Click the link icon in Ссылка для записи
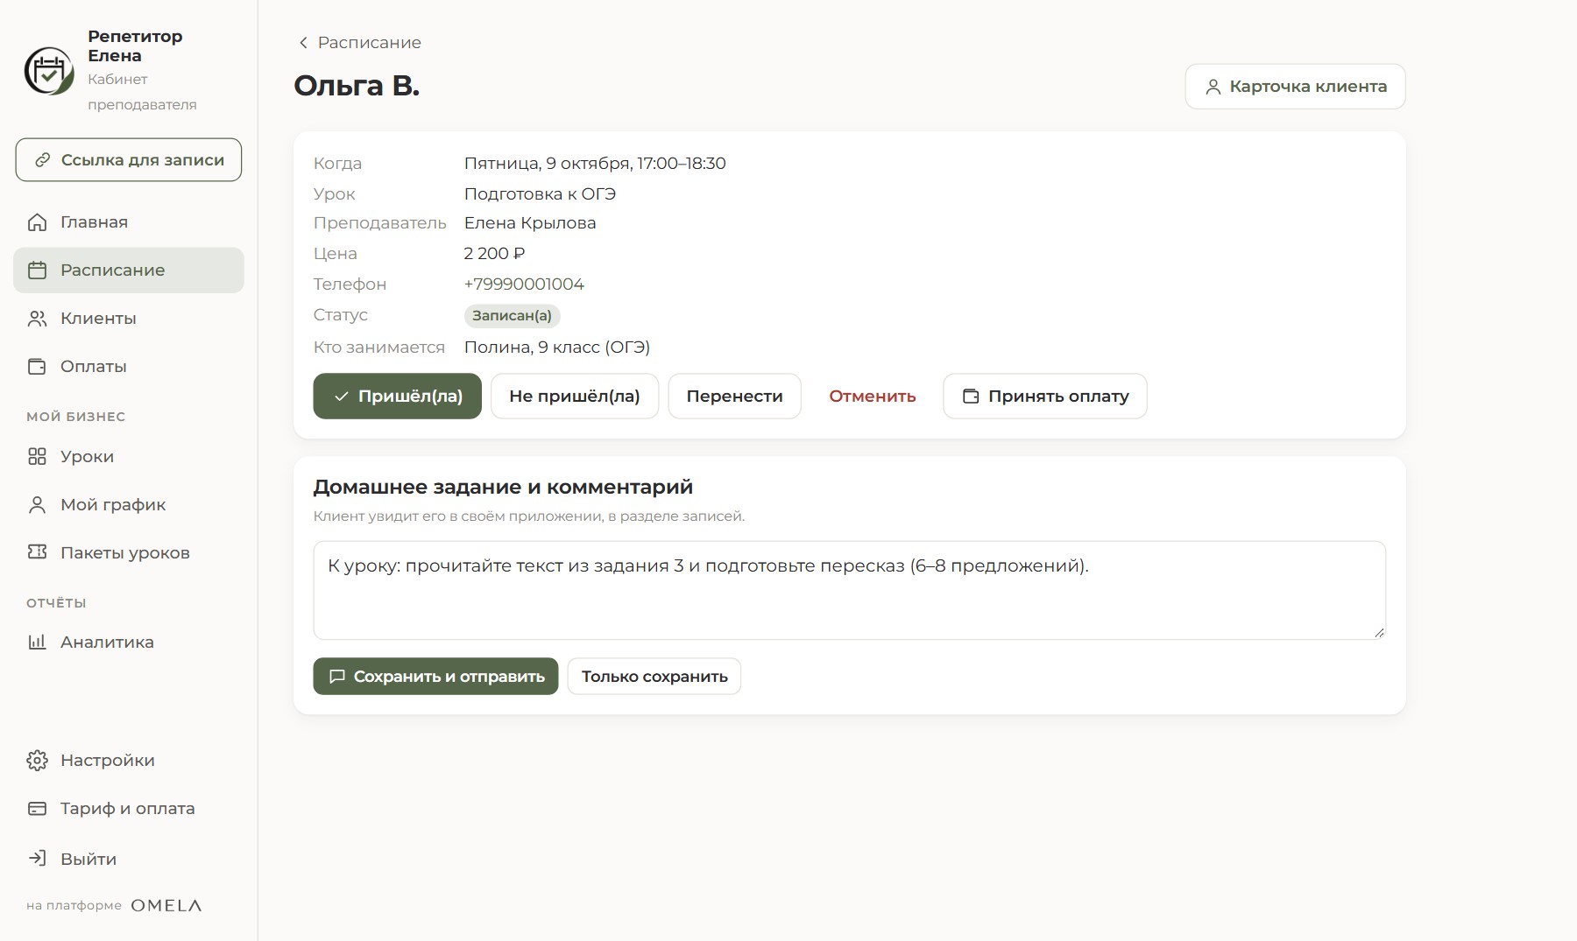The height and width of the screenshot is (941, 1577). 42,160
